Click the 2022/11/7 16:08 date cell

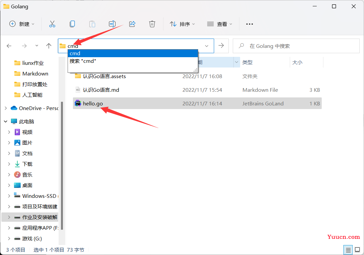point(202,76)
